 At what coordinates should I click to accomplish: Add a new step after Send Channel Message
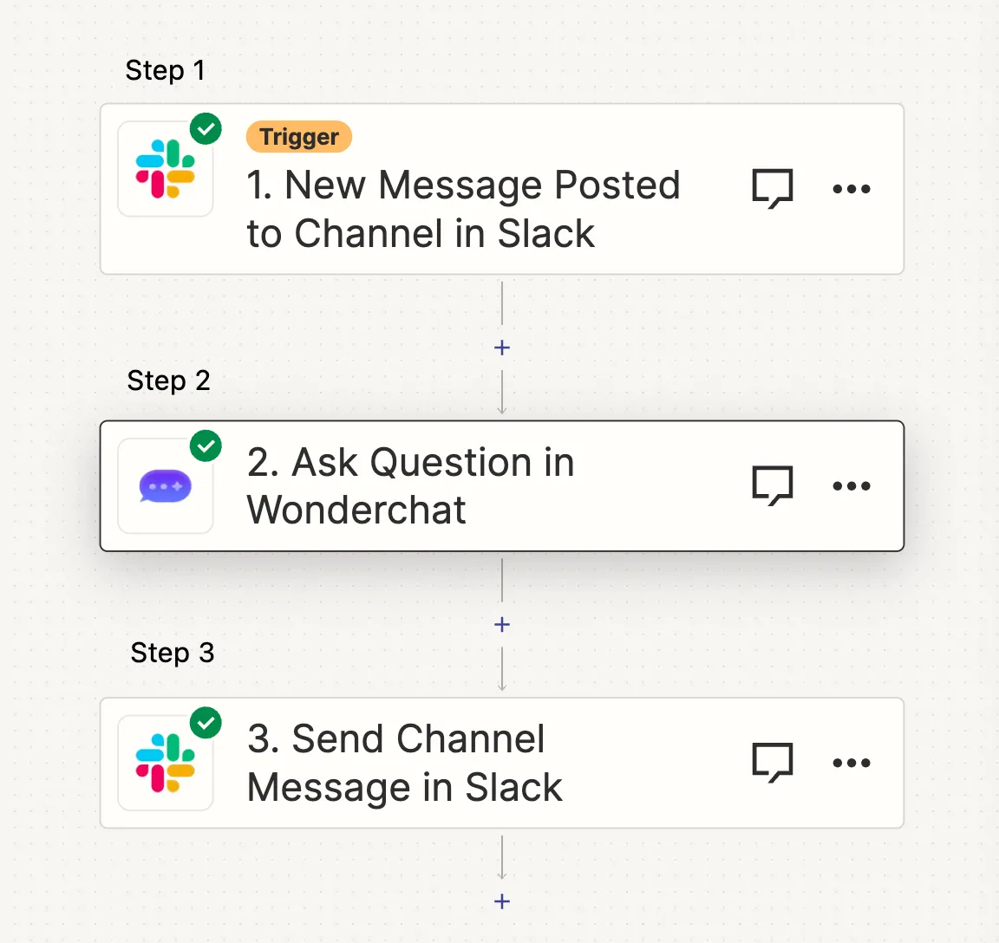point(501,901)
